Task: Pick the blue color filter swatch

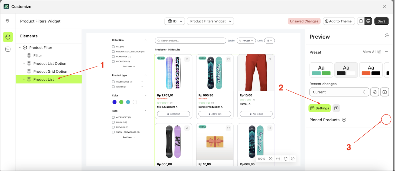Action: click(x=114, y=102)
